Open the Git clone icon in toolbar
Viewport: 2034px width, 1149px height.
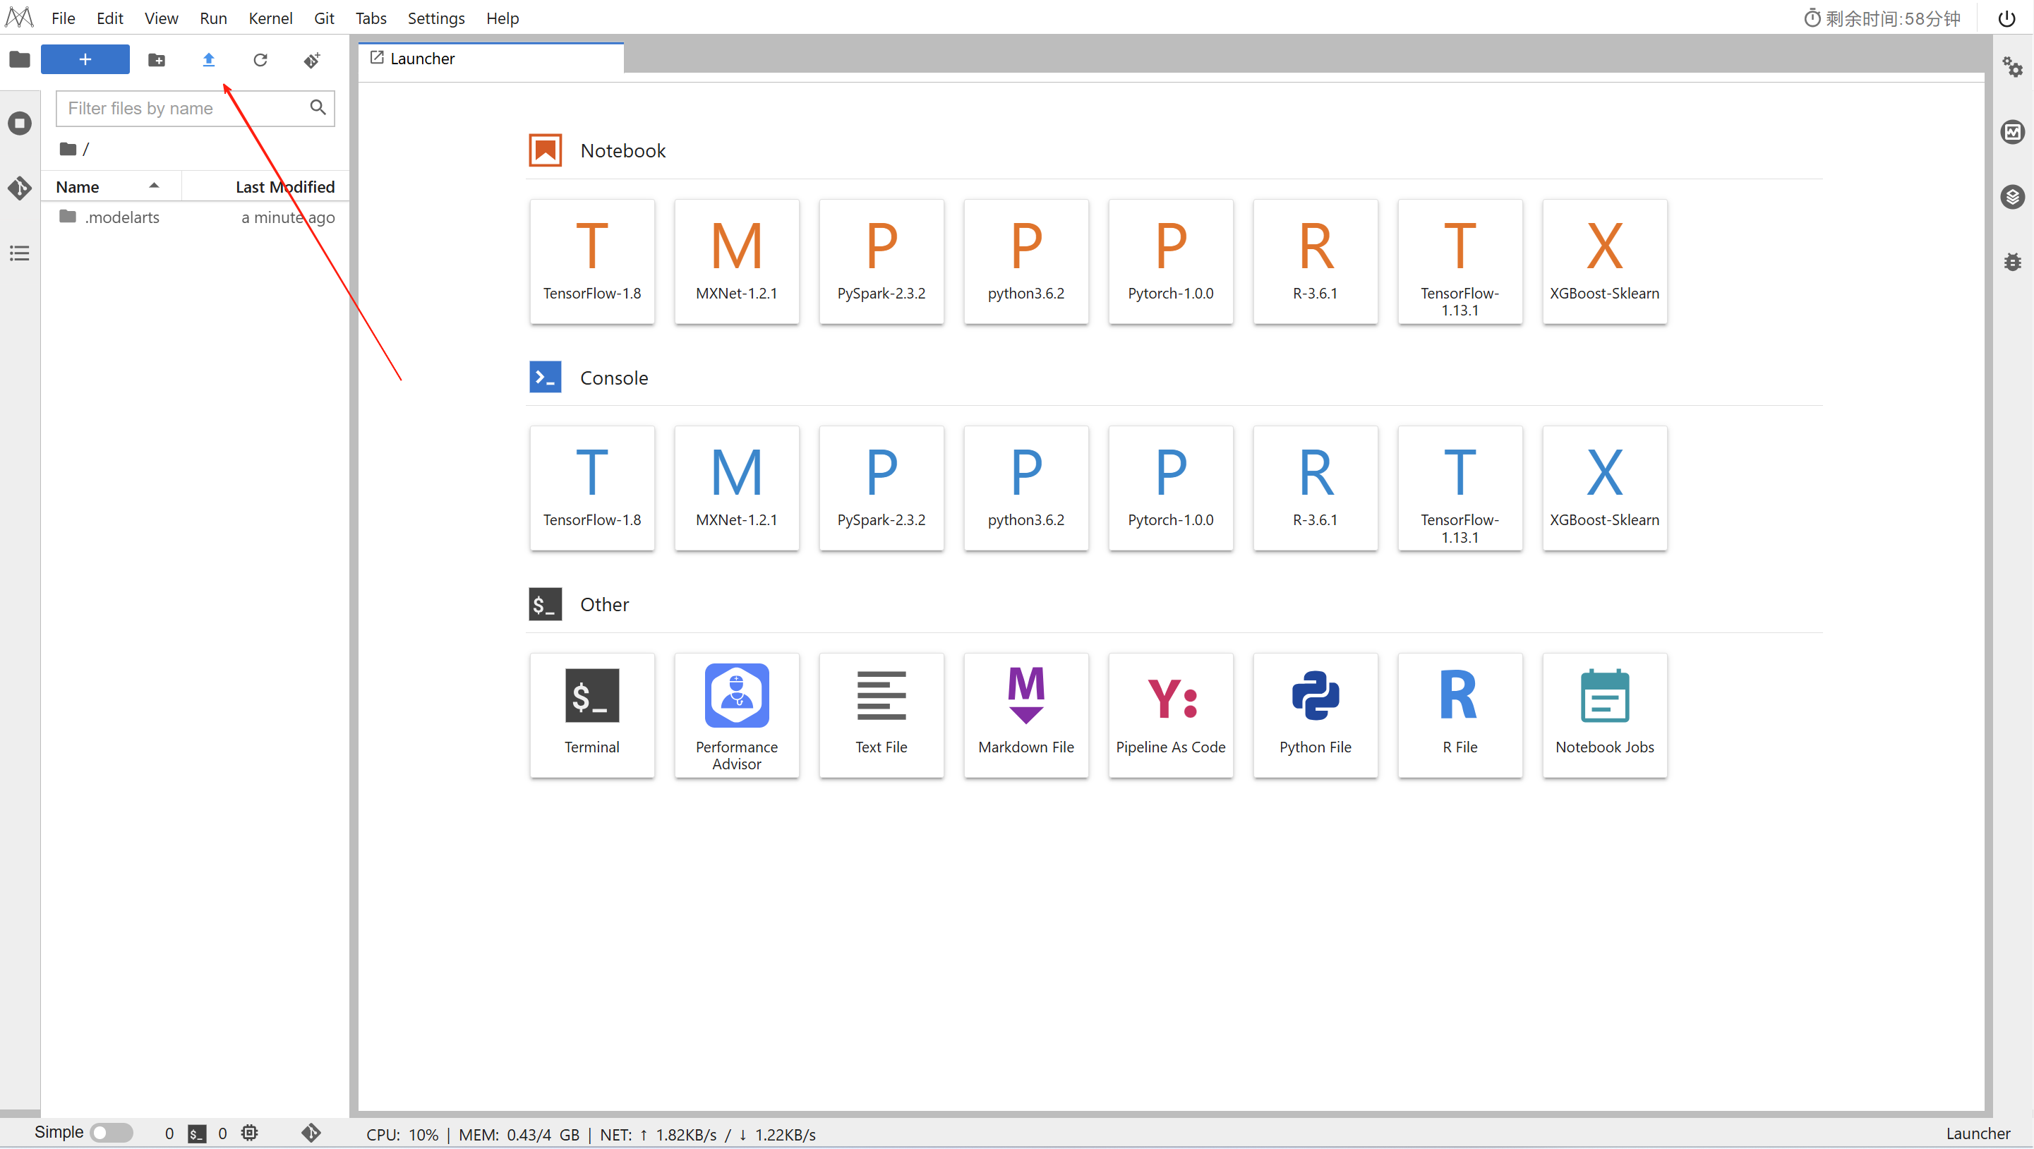pos(312,60)
